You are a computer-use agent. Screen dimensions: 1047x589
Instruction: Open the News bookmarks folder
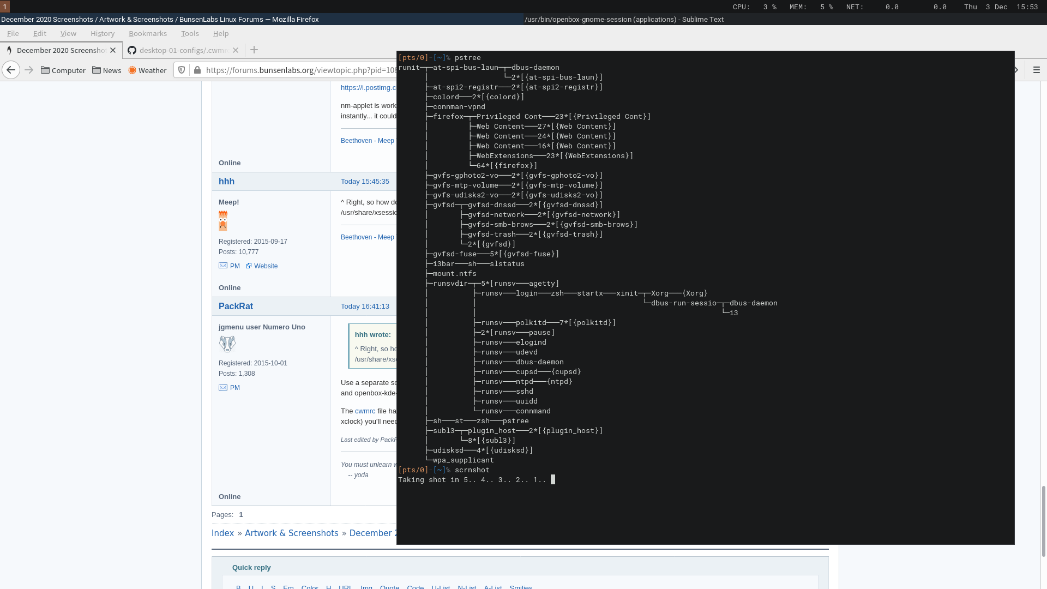tap(107, 70)
